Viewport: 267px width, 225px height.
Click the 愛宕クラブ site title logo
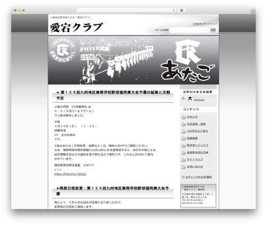[x=76, y=28]
